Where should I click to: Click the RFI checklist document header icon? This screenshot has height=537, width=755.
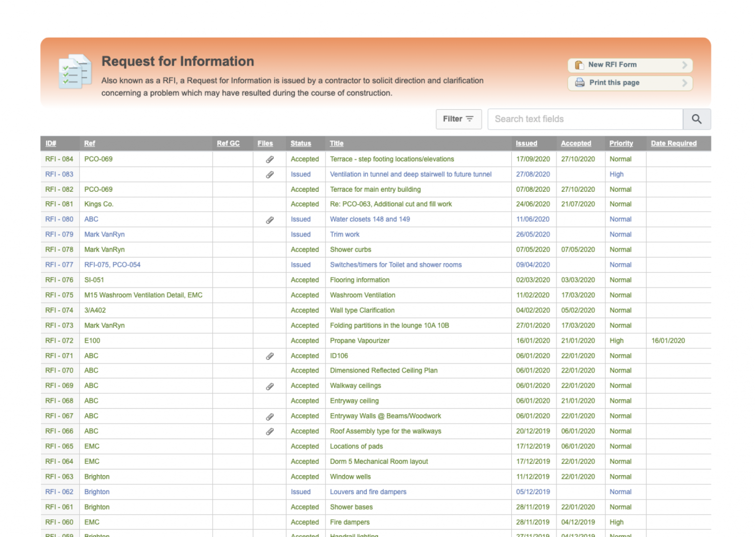coord(74,71)
